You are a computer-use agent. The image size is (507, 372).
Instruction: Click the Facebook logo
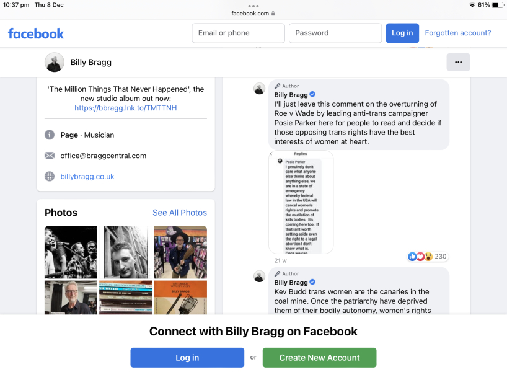(36, 33)
